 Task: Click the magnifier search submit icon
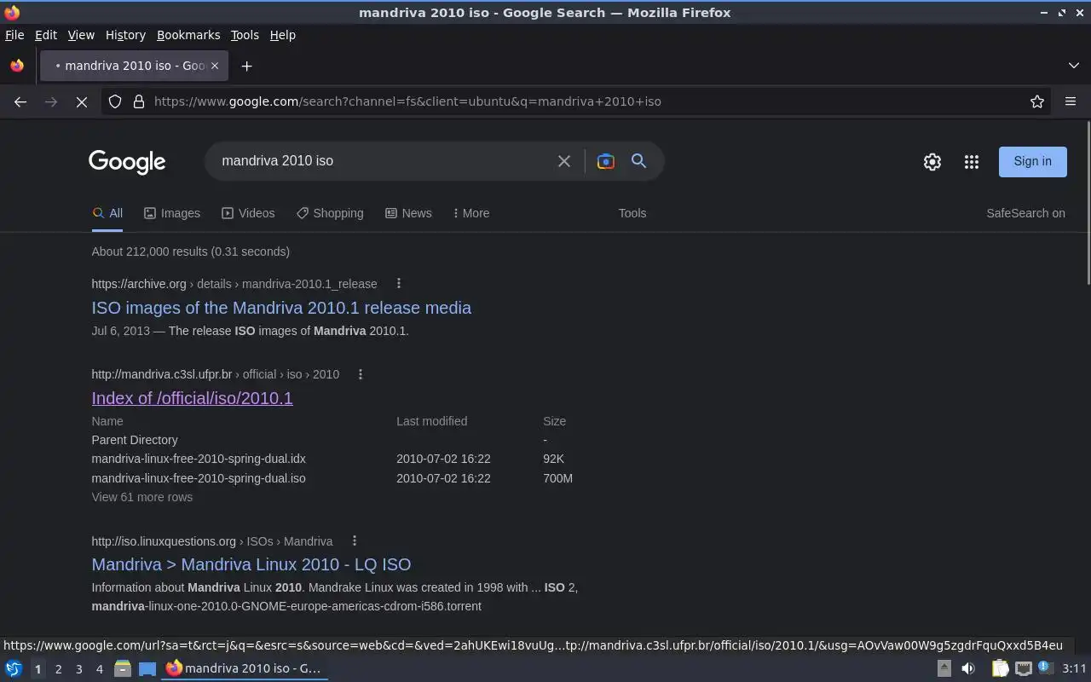pos(638,160)
